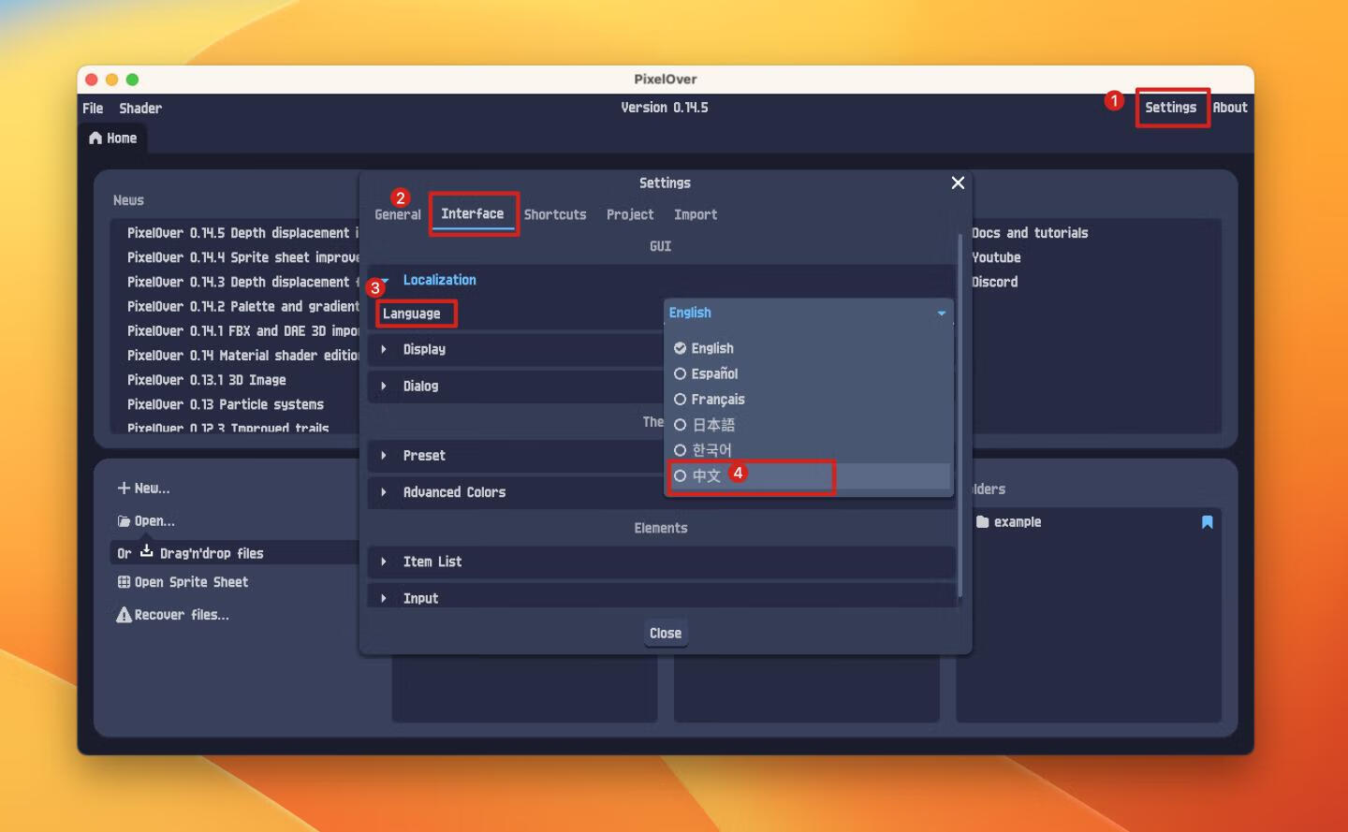The image size is (1348, 832).
Task: Click Open Sprite Sheet
Action: [183, 582]
